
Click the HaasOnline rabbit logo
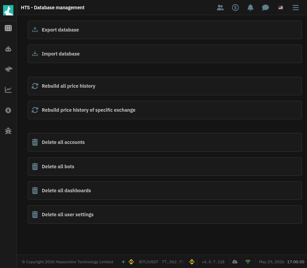click(8, 10)
